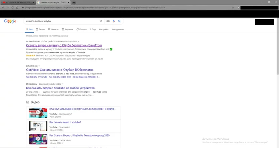Viewport: 279px width, 148px height.
Task: Click browser forward arrow
Action: 8,8
